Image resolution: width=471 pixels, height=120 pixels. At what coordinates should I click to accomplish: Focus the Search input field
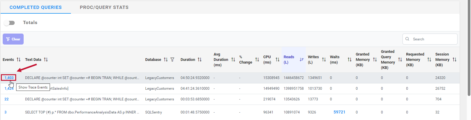click(433, 39)
